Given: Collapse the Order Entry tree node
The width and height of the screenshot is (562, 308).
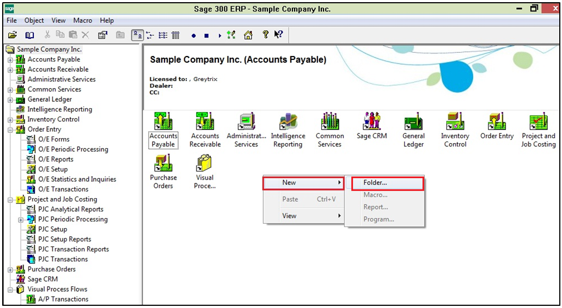Looking at the screenshot, I should [10, 130].
